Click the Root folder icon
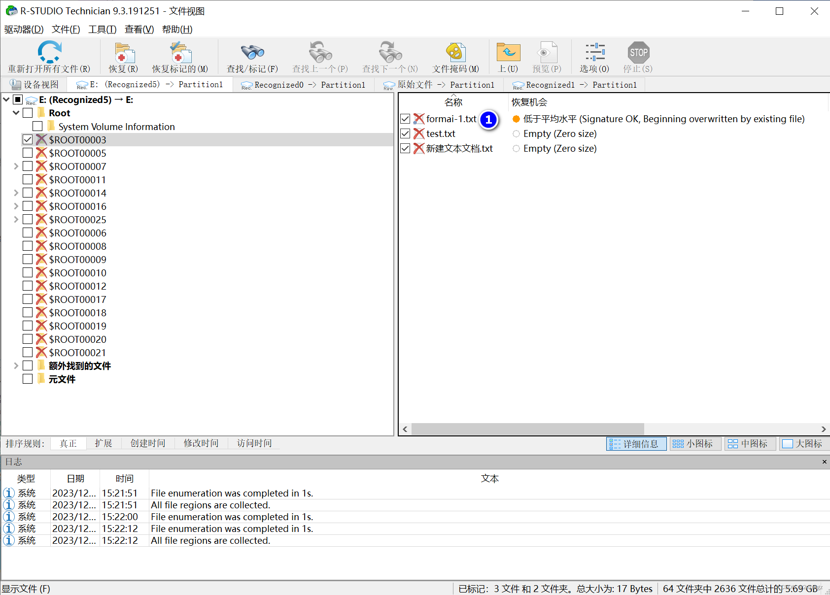The image size is (830, 595). (41, 113)
